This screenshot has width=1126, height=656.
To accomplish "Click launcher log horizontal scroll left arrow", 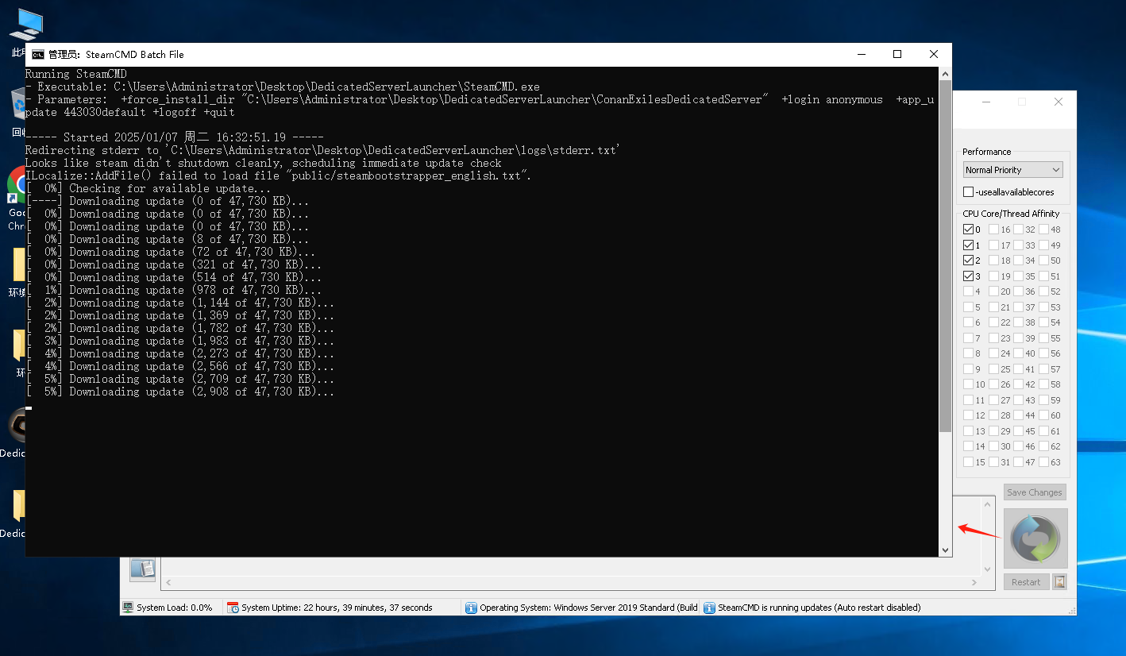I will click(168, 584).
